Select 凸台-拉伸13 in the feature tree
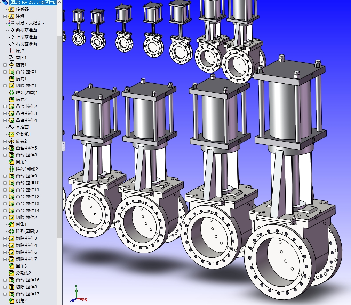351x305 pixels. 27,203
